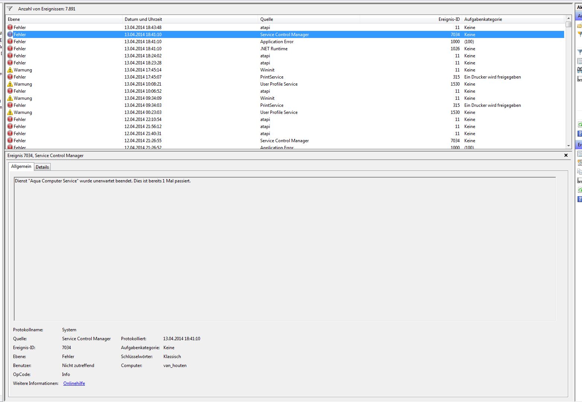This screenshot has width=582, height=402.
Task: Click 'Anzahl von Ereignissen: 7.891' text
Action: 47,9
